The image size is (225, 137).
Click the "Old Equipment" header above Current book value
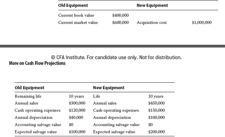click(73, 5)
